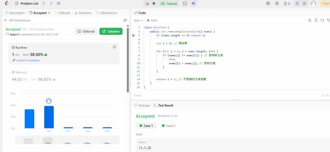Close the Accepted tab
The image size is (330, 152).
point(49,13)
